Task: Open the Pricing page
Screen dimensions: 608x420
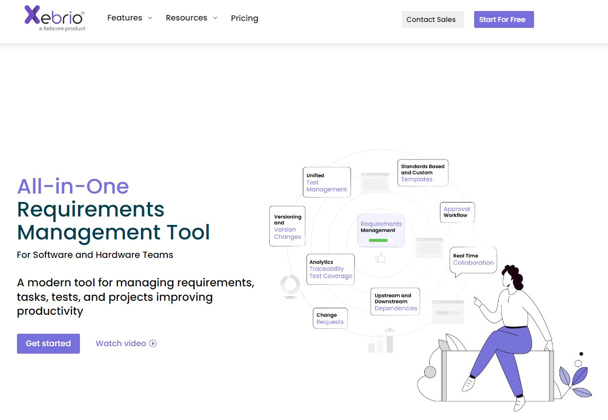Action: (244, 18)
